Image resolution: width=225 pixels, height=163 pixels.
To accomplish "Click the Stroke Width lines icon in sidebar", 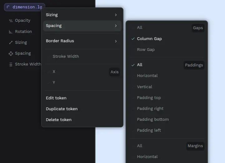I will [11, 64].
